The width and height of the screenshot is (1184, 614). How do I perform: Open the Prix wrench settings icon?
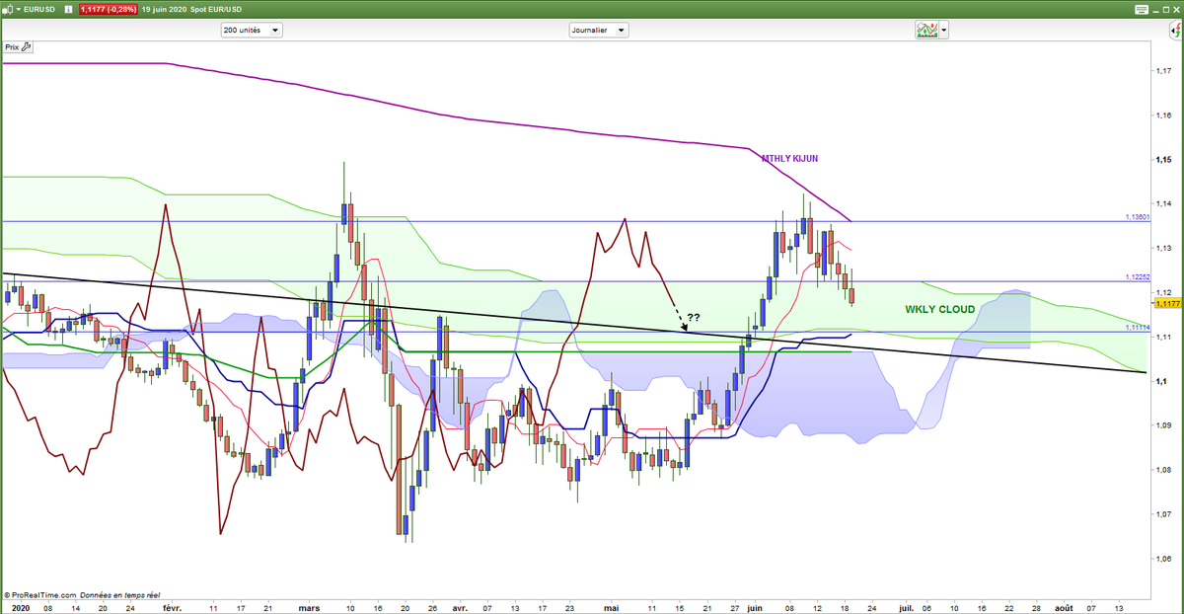pyautogui.click(x=26, y=46)
